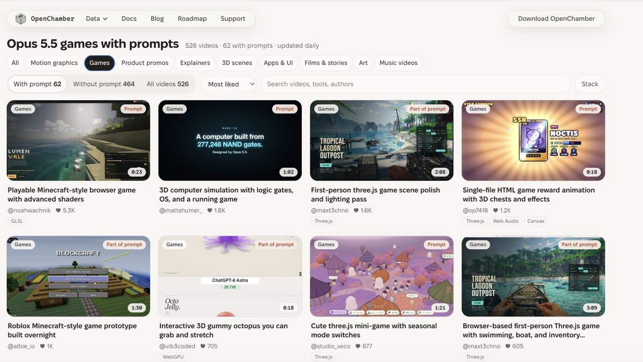This screenshot has height=362, width=643.
Task: Open the Noctis SSR reward thumbnail
Action: coord(533,140)
